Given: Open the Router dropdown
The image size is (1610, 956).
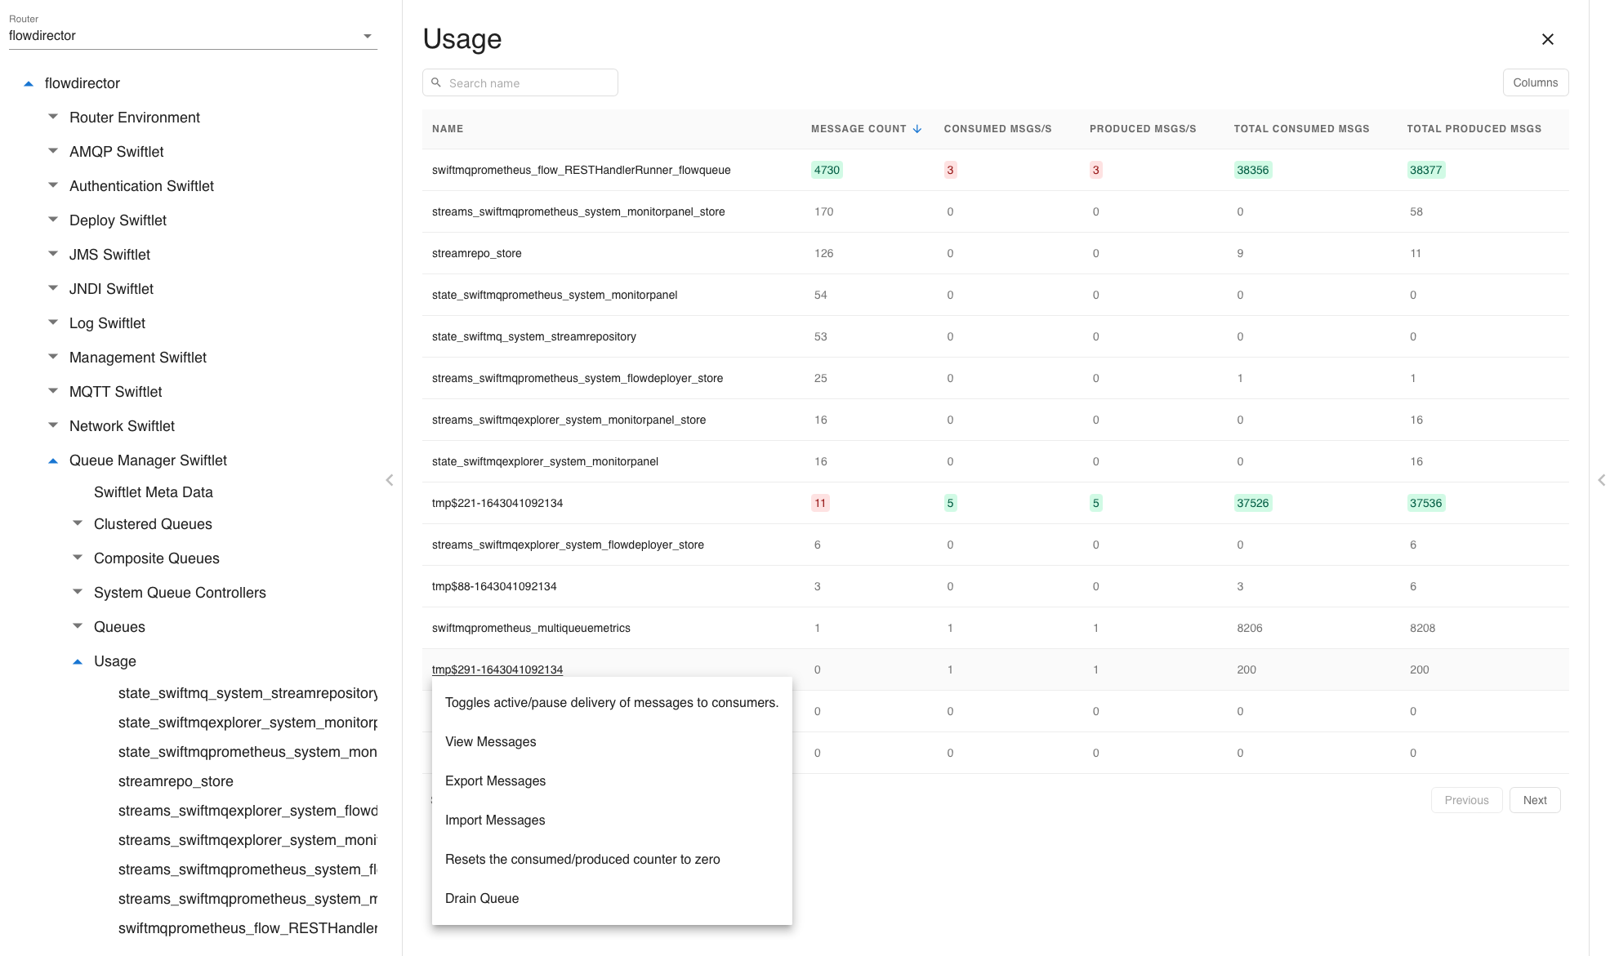Looking at the screenshot, I should 367,36.
